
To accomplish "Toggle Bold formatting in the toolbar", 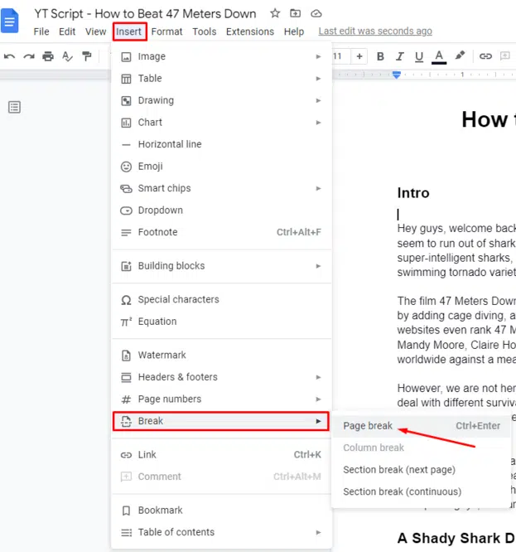I will (380, 56).
